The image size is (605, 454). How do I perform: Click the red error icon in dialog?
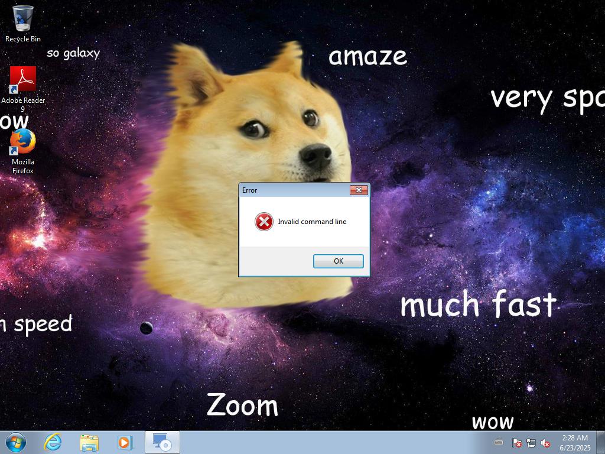264,222
